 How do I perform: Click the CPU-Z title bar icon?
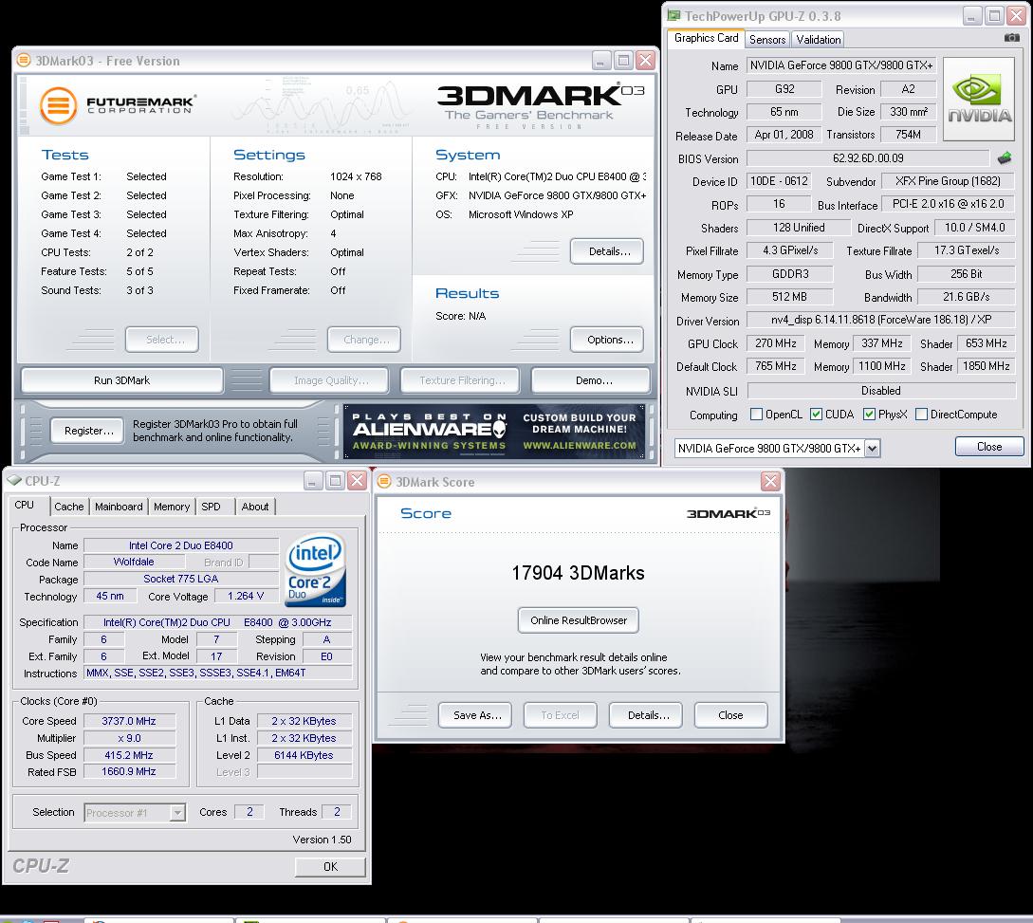click(x=14, y=481)
